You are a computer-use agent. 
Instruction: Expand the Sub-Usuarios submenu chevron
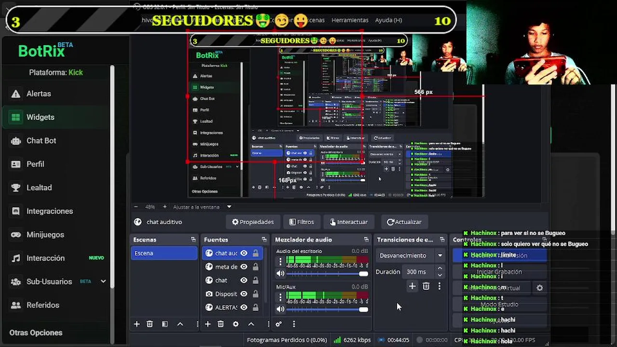coord(103,281)
